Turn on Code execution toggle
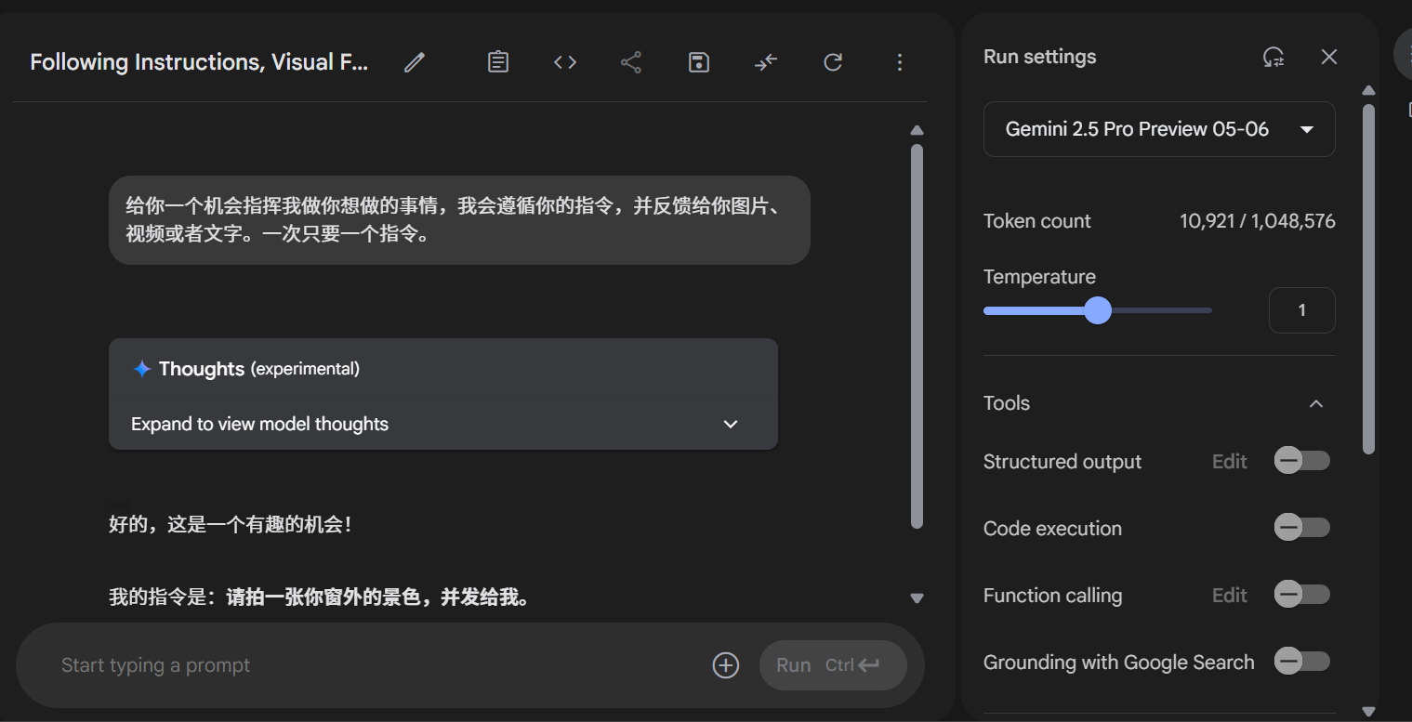1412x722 pixels. [1301, 528]
